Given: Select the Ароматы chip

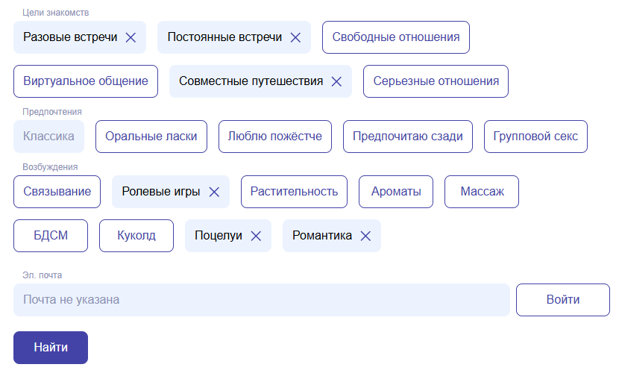Looking at the screenshot, I should tap(396, 192).
